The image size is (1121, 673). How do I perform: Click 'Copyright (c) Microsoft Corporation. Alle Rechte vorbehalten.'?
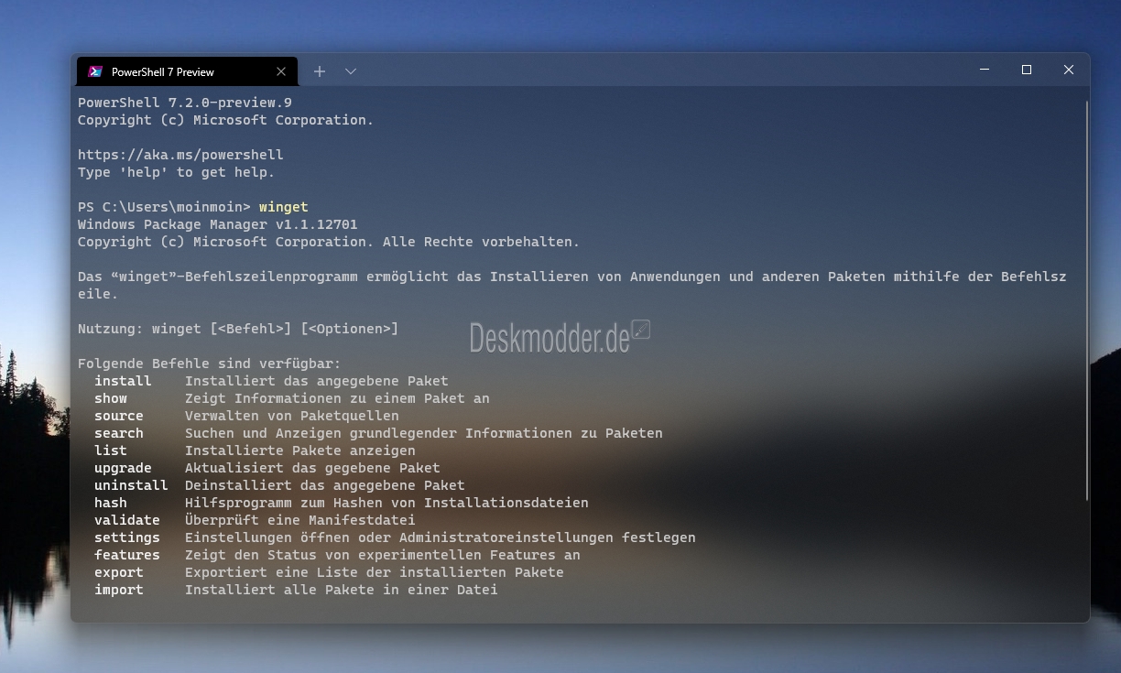tap(329, 242)
